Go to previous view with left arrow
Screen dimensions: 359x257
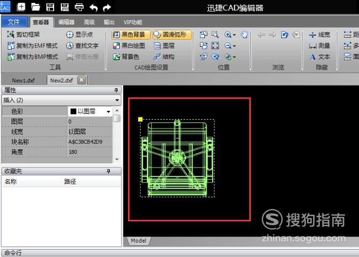[261, 35]
